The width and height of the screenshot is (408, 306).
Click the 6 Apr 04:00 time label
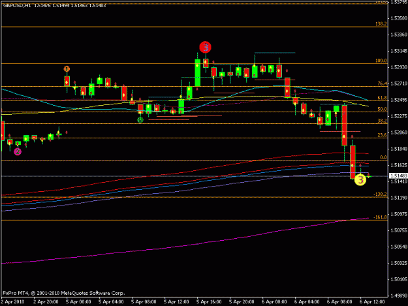(307, 302)
